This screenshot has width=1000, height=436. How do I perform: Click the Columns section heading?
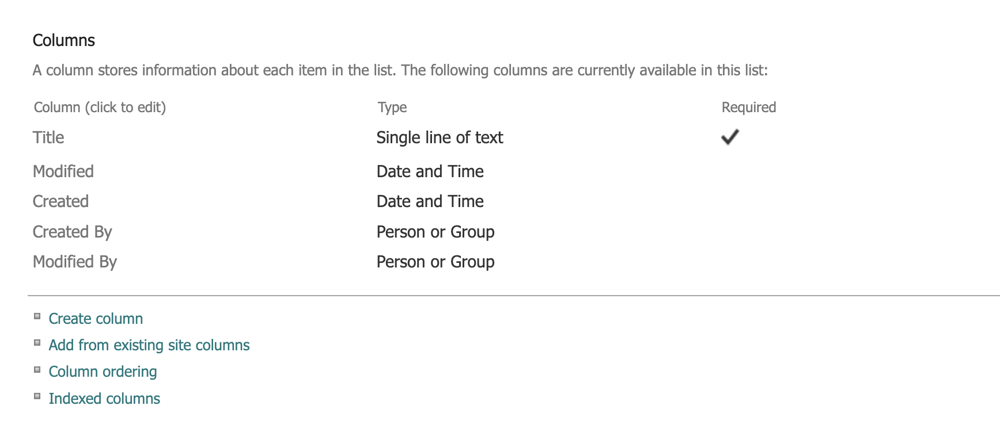coord(64,40)
